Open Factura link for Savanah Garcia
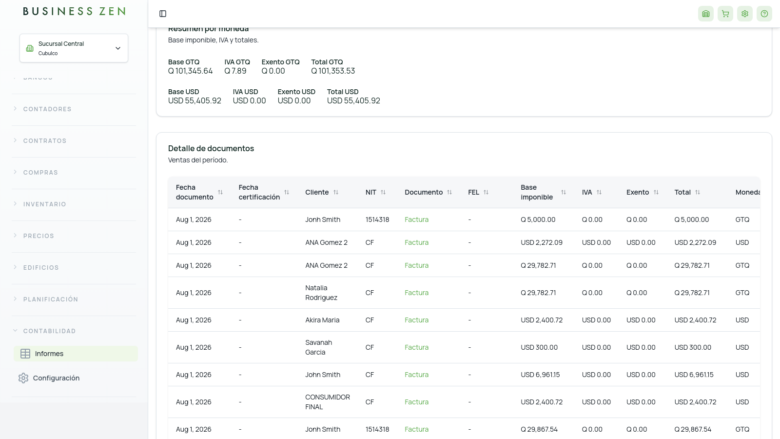Viewport: 780px width, 439px height. click(416, 347)
